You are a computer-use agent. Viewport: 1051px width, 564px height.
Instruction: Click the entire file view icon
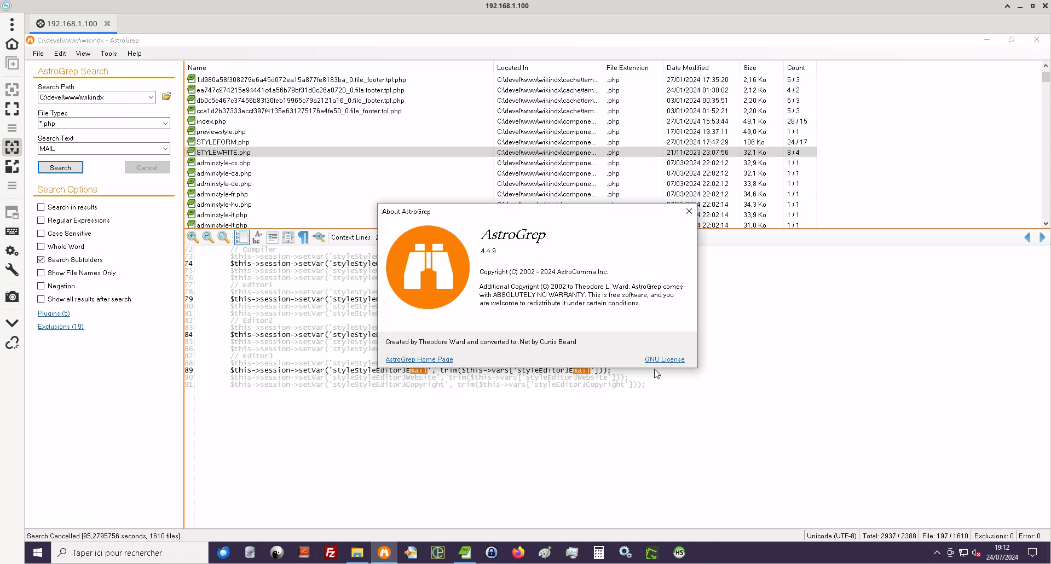288,237
